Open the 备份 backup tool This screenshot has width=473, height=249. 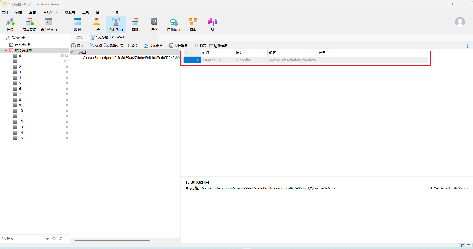tap(154, 24)
